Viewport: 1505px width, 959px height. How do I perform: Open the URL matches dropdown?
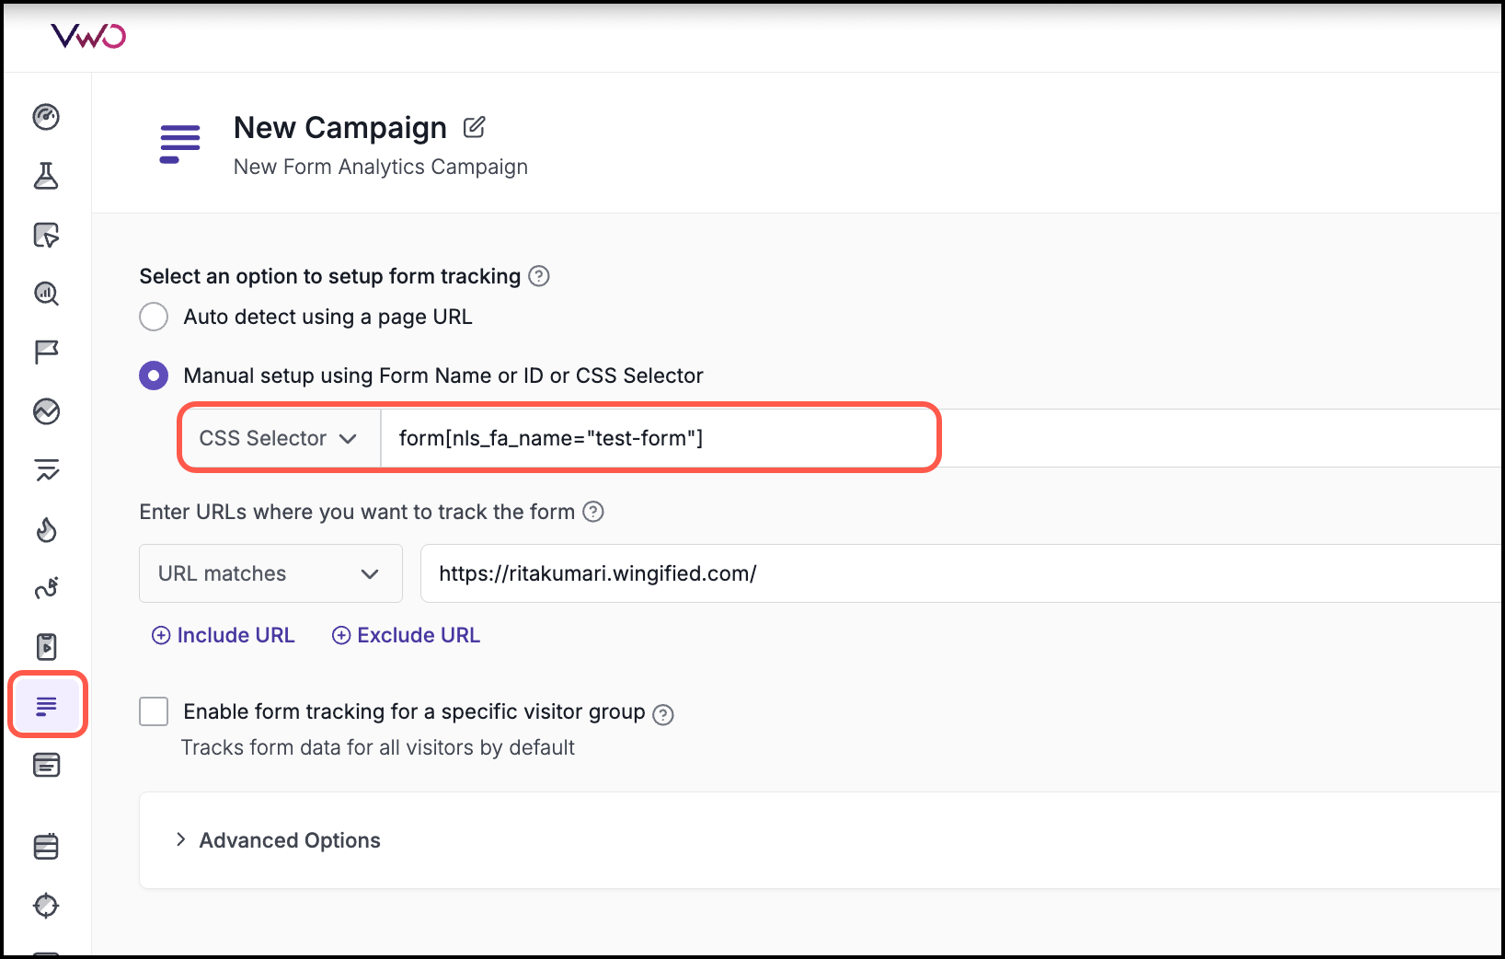(x=270, y=573)
